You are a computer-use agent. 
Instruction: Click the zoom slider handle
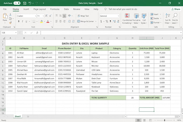tap(164, 120)
